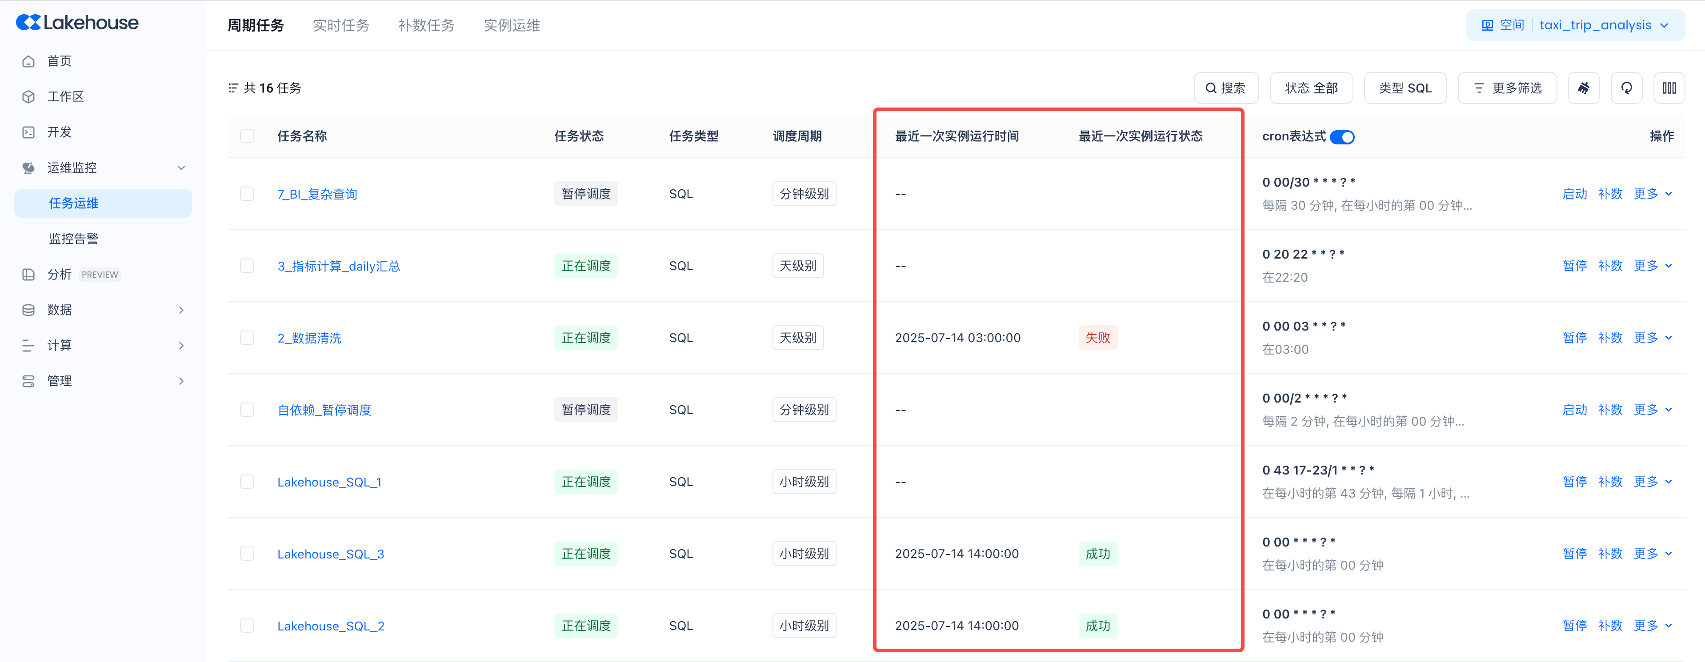This screenshot has width=1705, height=662.
Task: Click the refresh task list icon
Action: click(1626, 88)
